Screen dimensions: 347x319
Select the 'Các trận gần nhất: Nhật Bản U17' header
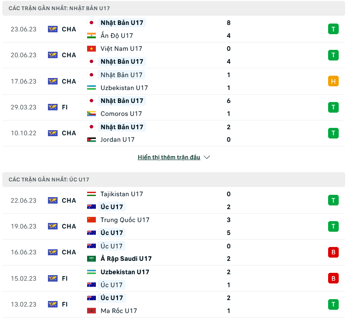point(59,8)
